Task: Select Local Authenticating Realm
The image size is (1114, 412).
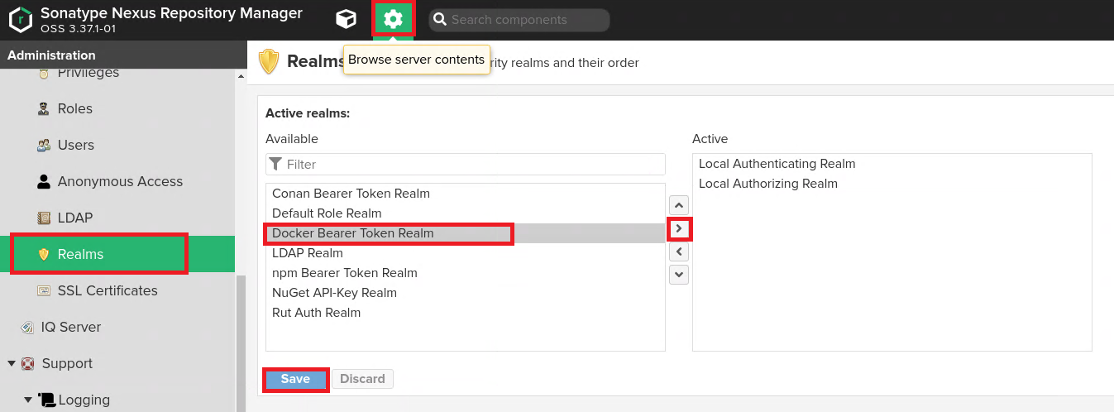Action: coord(892,164)
